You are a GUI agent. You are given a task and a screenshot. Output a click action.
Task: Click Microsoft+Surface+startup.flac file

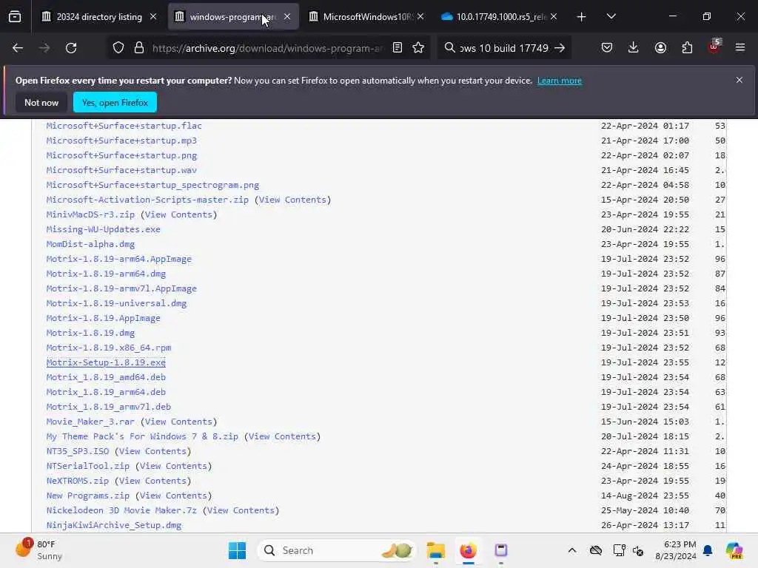pos(124,126)
